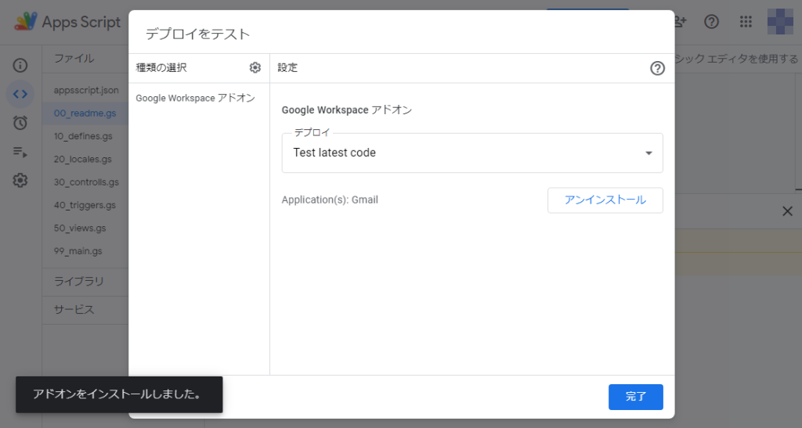Click the 完了 button
This screenshot has height=428, width=802.
point(636,397)
